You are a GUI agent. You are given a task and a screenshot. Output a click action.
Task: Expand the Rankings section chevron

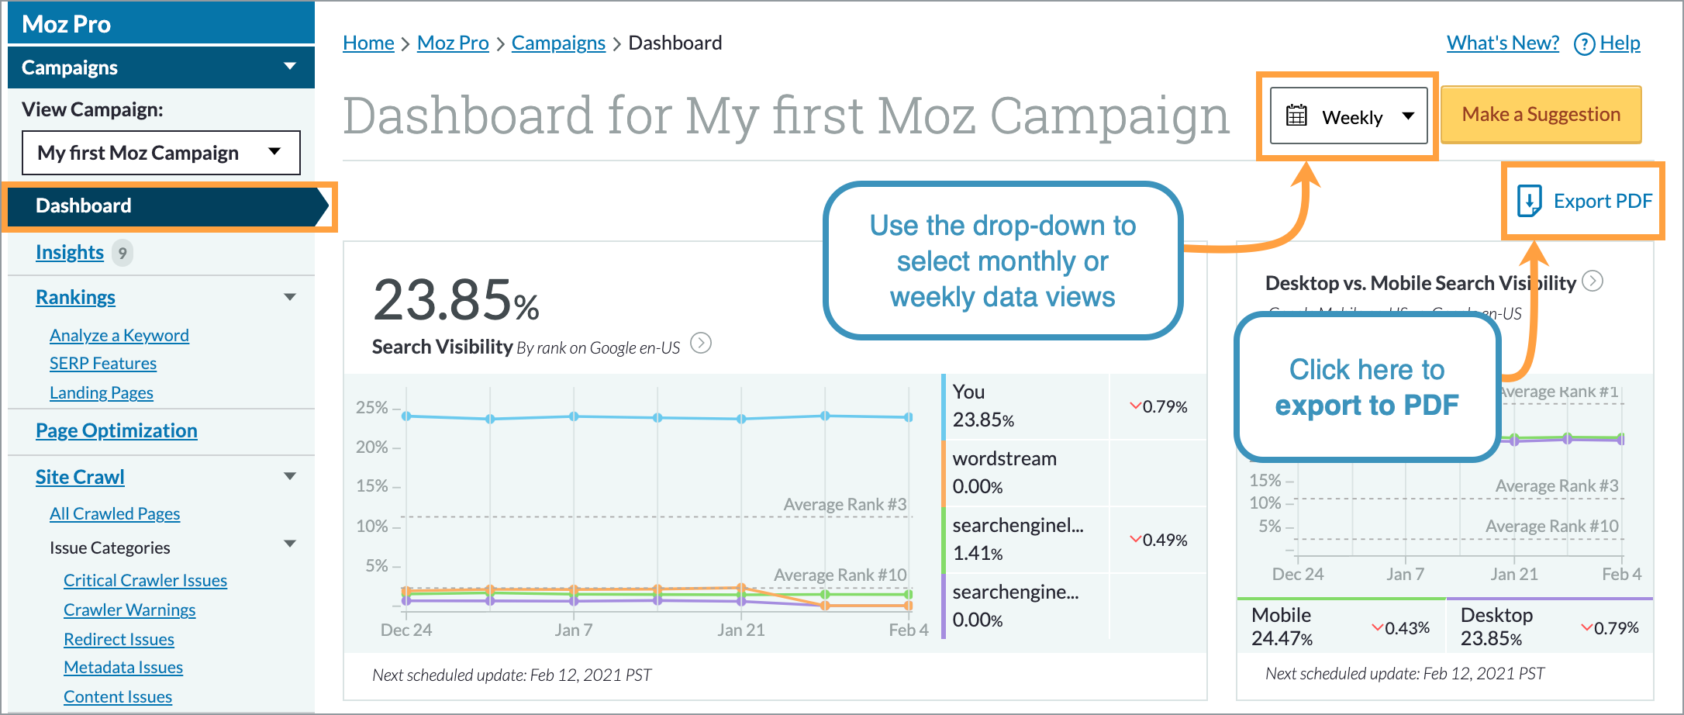[290, 296]
